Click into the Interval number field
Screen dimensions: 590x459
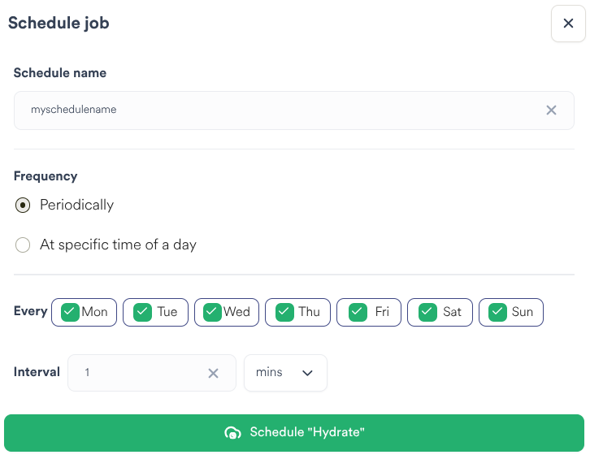138,373
